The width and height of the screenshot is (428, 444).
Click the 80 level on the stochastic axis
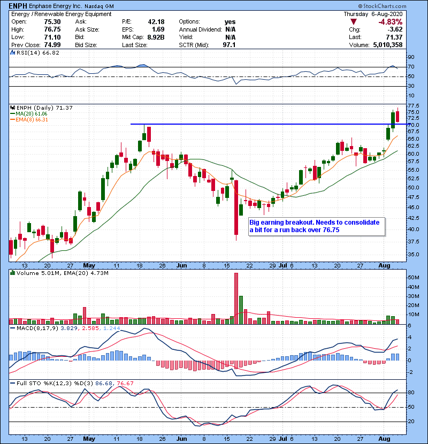click(411, 393)
